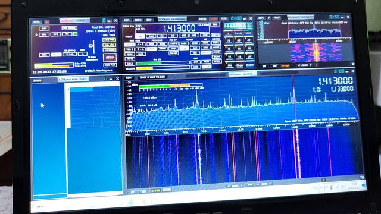Open SETT in the auxiliary spectrum window
This screenshot has height=214, width=381.
[x=261, y=18]
